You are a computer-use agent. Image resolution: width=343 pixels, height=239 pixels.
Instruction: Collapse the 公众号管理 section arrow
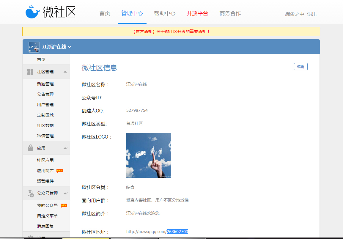65,193
